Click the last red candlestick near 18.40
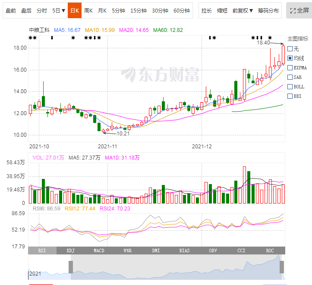Viewport: 312px width, 285px height. [283, 55]
